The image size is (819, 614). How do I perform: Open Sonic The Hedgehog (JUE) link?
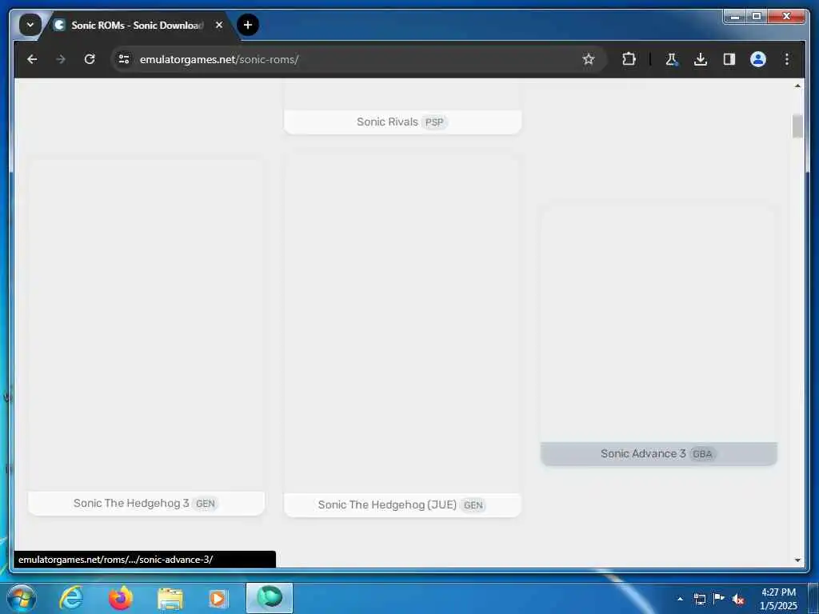(x=402, y=505)
